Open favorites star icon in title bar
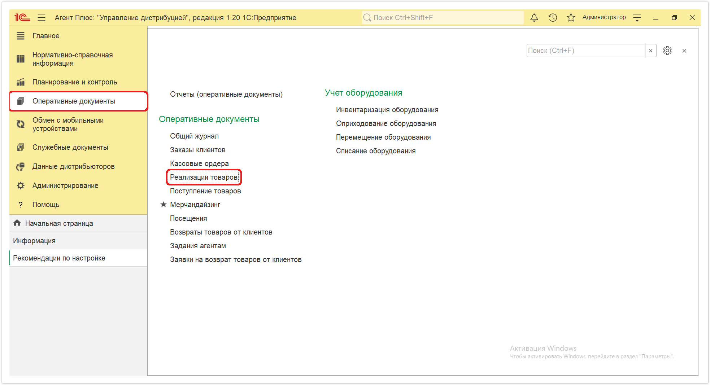Viewport: 710px width, 385px height. (571, 17)
